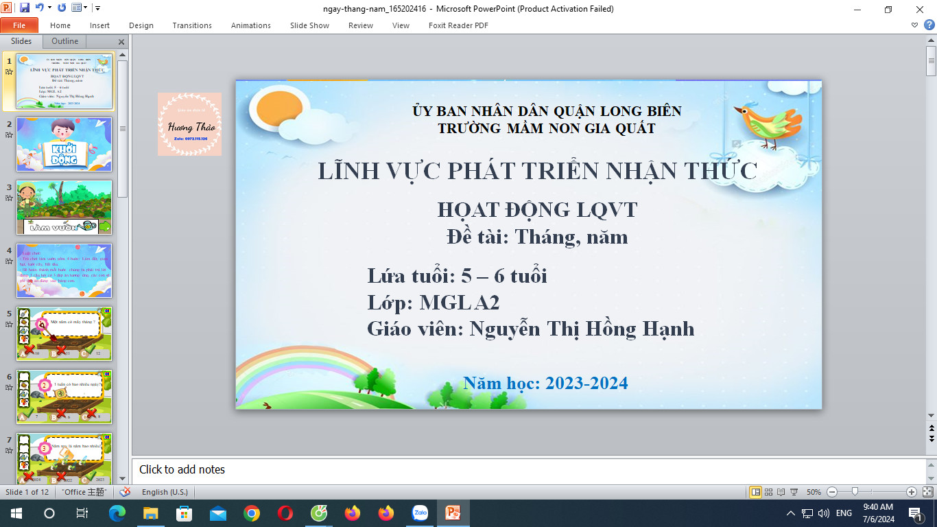Fit slide to current window
The width and height of the screenshot is (937, 527).
click(927, 492)
